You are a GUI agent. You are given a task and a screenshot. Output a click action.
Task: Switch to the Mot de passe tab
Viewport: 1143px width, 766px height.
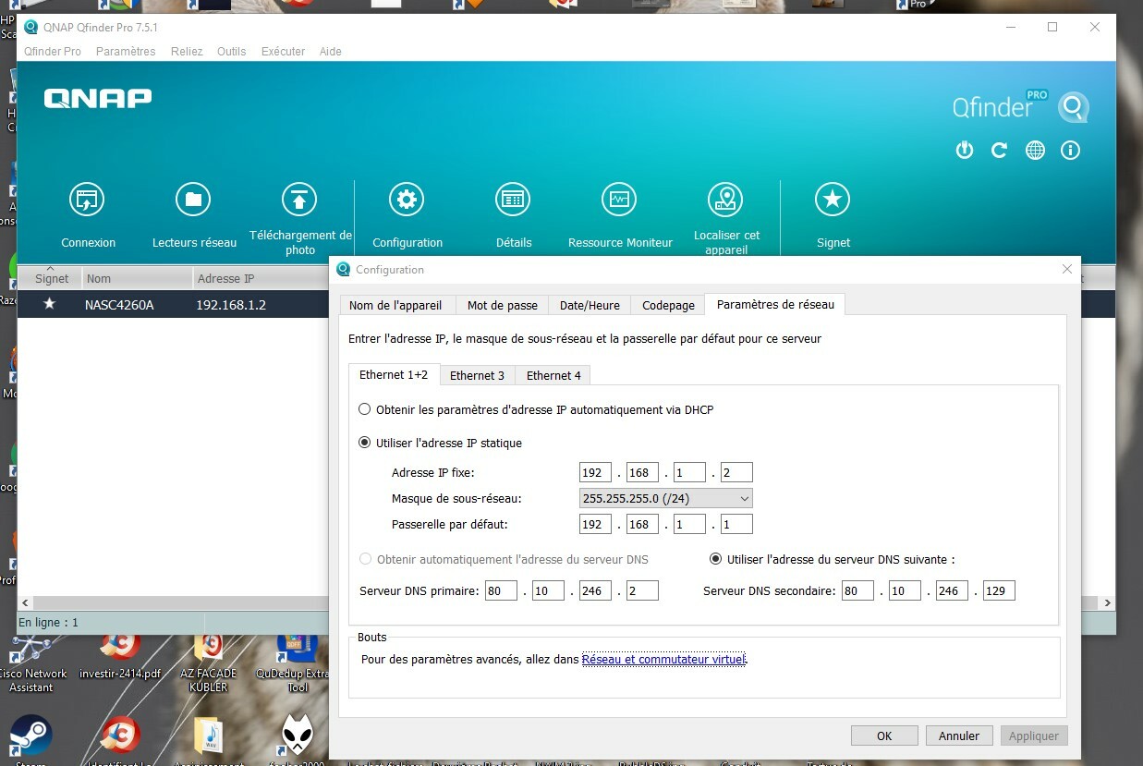[x=502, y=305]
